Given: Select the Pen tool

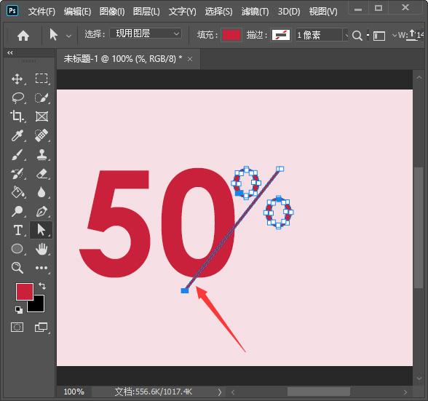Looking at the screenshot, I should (41, 211).
